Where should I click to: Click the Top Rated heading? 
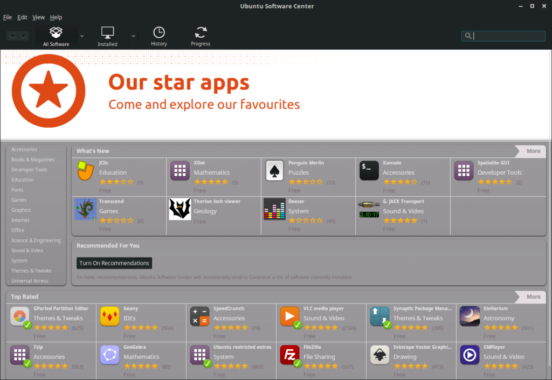tap(25, 296)
